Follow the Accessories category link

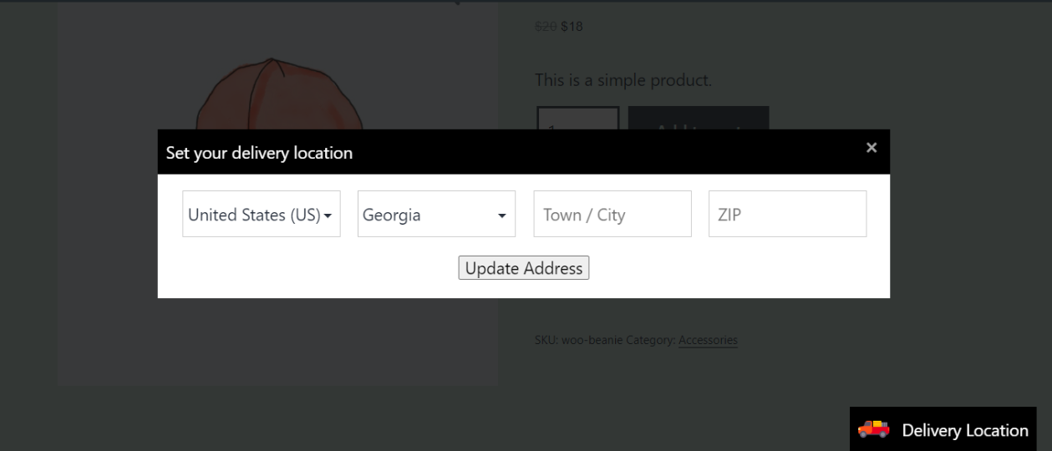tap(708, 340)
